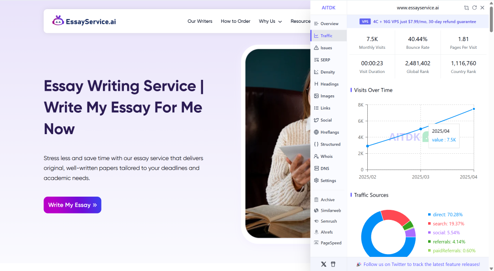Click the paidReferrals legend entry
Image resolution: width=494 pixels, height=271 pixels.
(x=451, y=250)
